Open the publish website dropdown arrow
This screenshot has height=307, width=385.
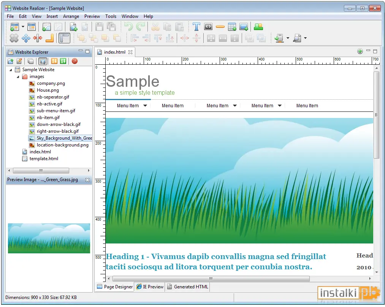pyautogui.click(x=288, y=38)
